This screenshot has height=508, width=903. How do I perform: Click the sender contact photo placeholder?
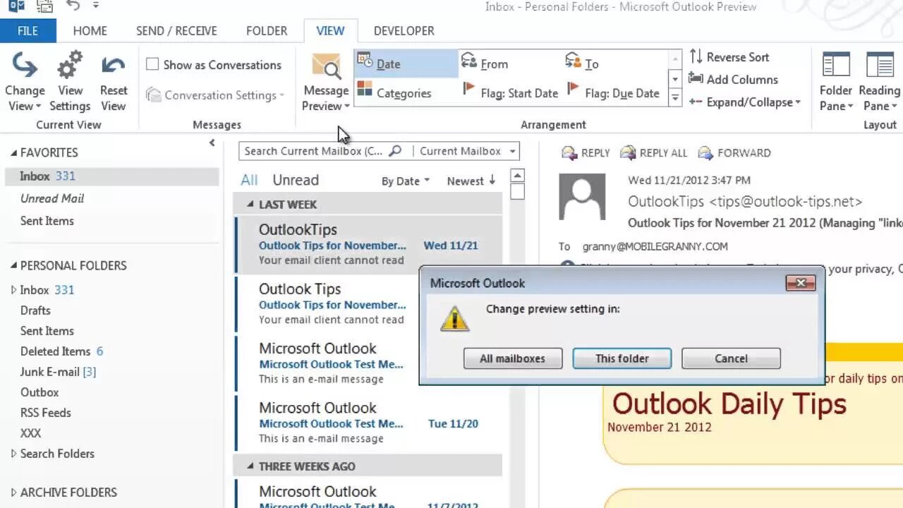pos(582,197)
